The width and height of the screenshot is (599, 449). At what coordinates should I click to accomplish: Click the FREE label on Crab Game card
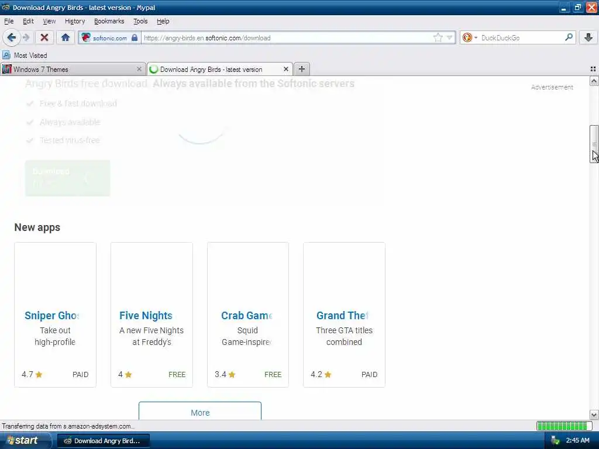pyautogui.click(x=273, y=375)
